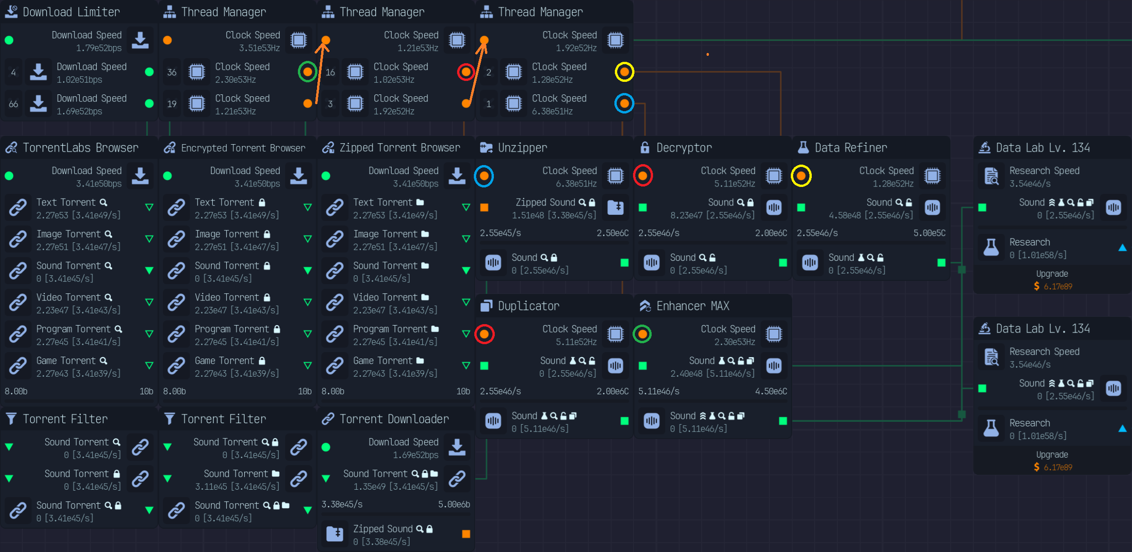Click the blue triangle beside Research in the lower Data Lab
This screenshot has width=1132, height=552.
tap(1123, 429)
